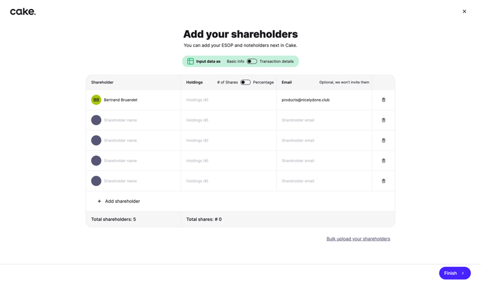Screen dimensions: 481x282
Task: Click the BB avatar for Bertrand Bruandet
Action: 96,100
